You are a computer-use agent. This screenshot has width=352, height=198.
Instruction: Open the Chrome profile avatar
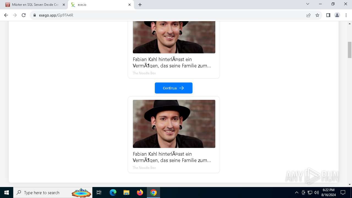[x=337, y=15]
